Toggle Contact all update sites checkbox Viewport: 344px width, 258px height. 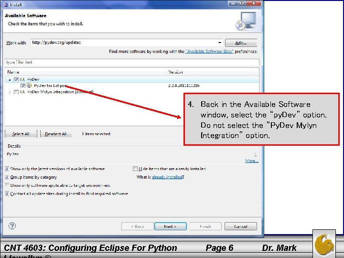7,193
